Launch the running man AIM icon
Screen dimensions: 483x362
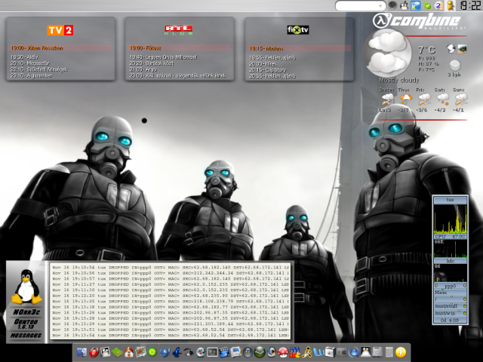click(x=306, y=352)
